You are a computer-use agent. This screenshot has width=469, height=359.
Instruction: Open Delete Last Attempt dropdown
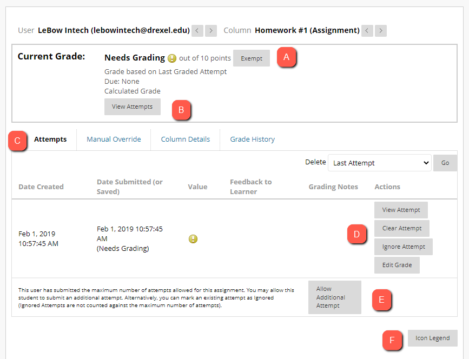(380, 163)
